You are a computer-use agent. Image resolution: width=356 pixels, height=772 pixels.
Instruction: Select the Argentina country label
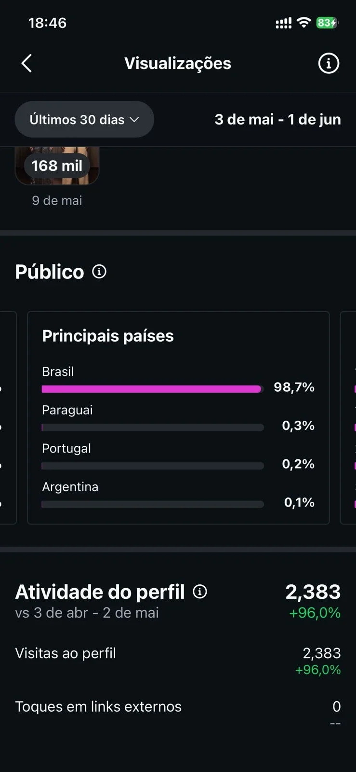70,487
